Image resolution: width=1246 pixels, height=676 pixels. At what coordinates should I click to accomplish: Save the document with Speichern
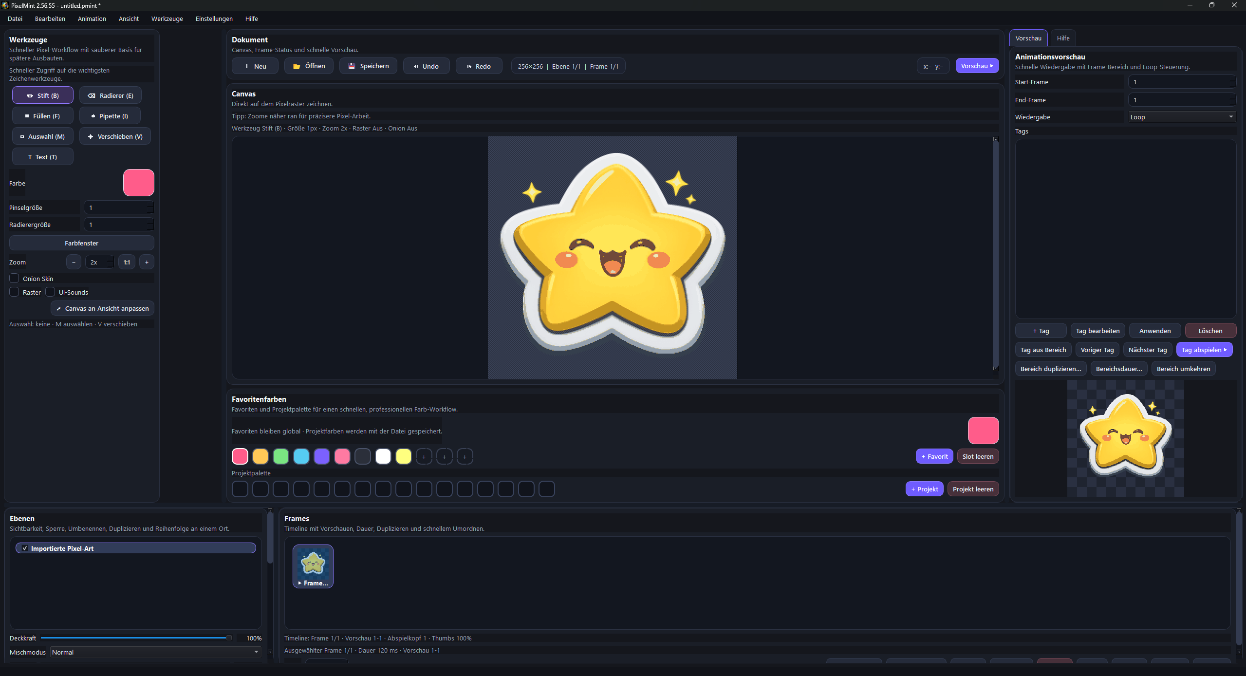click(368, 66)
